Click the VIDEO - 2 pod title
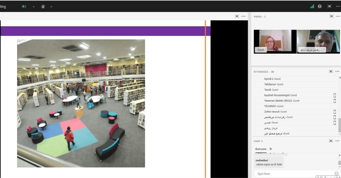Viewport: 341px width, 178px height. tap(259, 17)
